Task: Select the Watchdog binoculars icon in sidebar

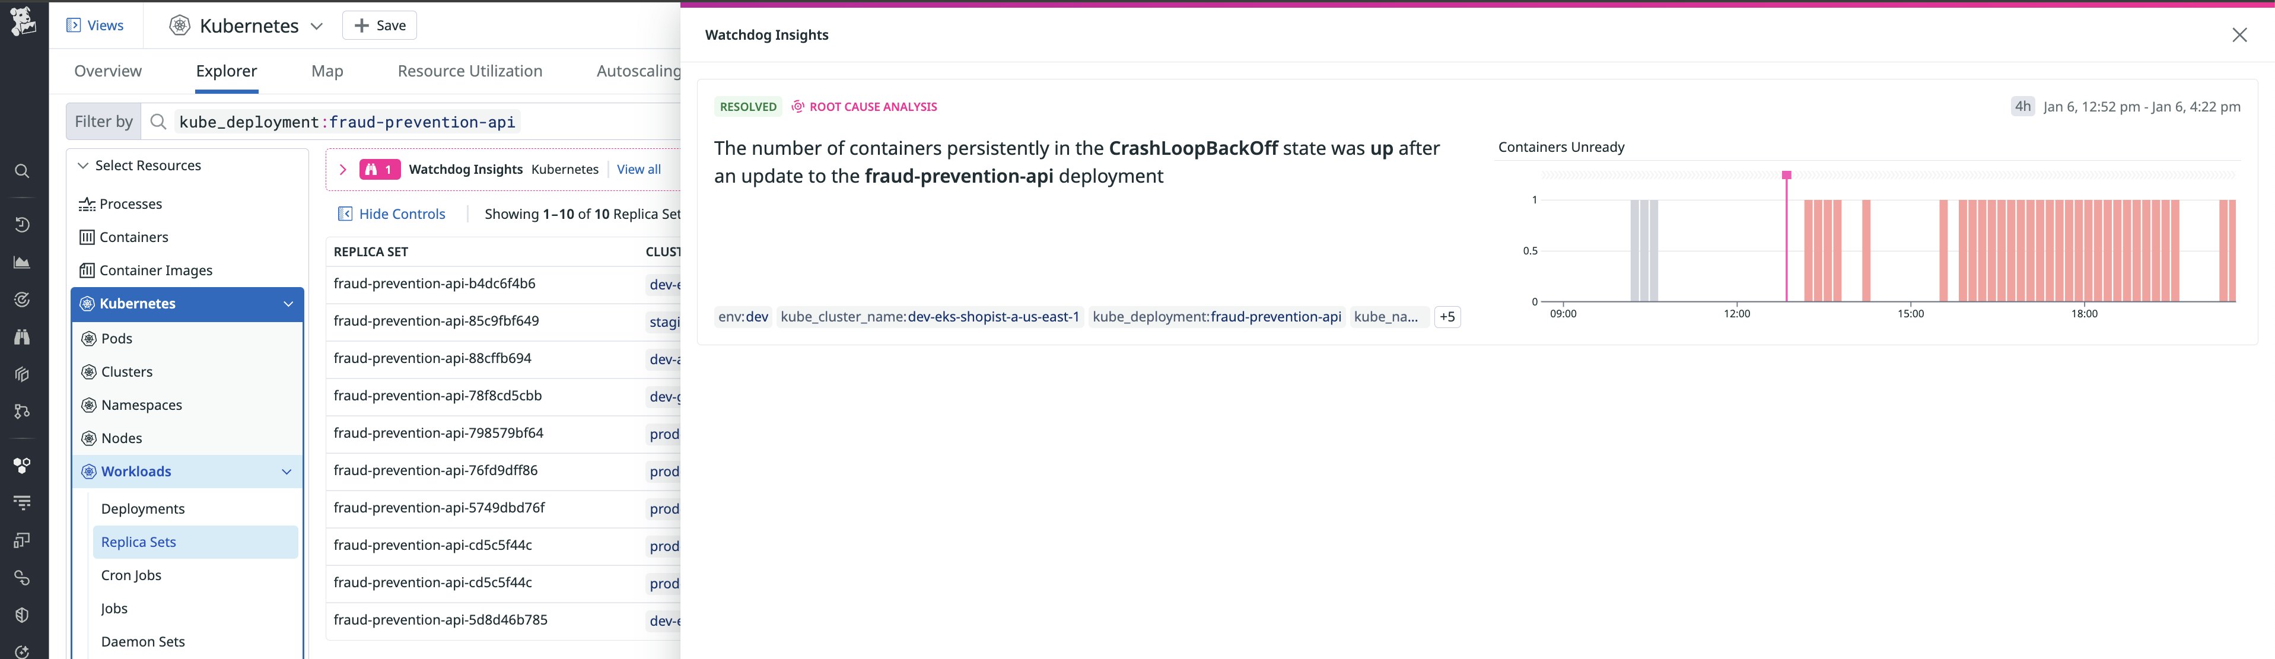Action: click(22, 336)
